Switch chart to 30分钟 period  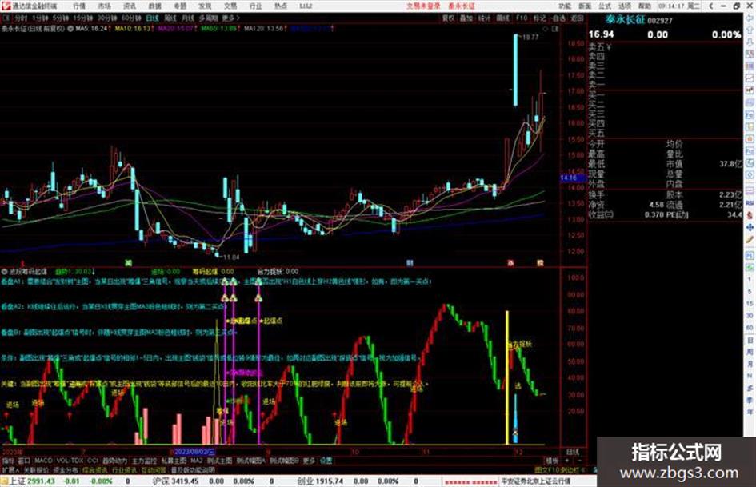click(107, 18)
